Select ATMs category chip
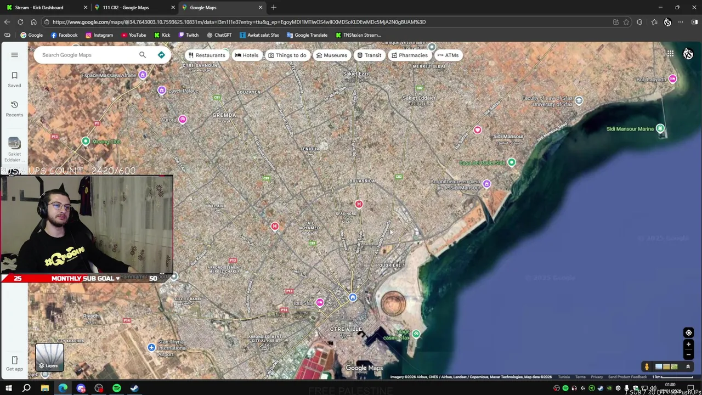Screen dimensions: 702x395 click(448, 55)
